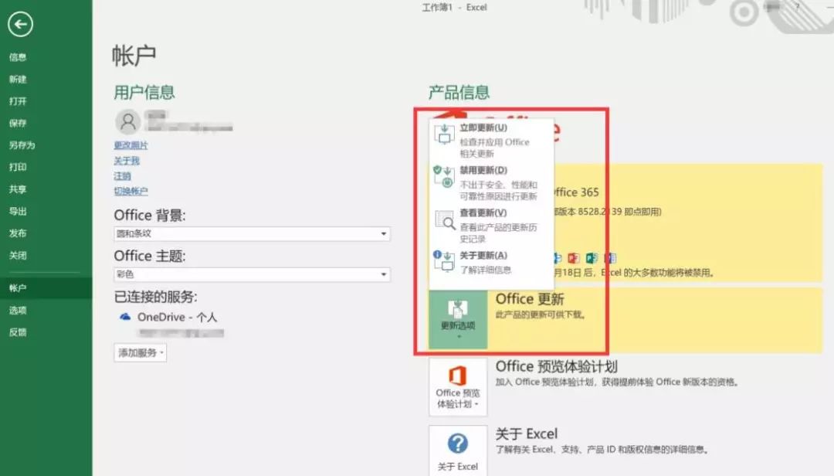Screen dimensions: 834x476
Task: Click the 用户信息 heading
Action: pyautogui.click(x=144, y=93)
